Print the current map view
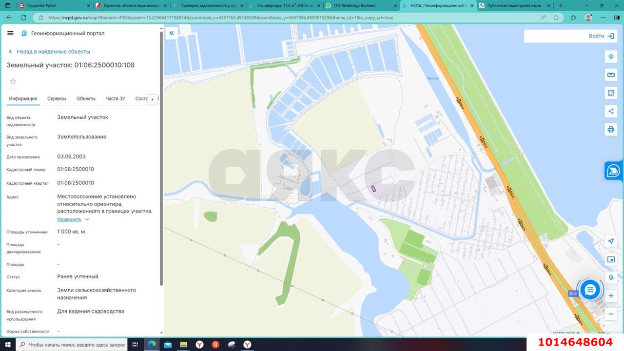Viewport: 624px width, 351px height. (611, 129)
